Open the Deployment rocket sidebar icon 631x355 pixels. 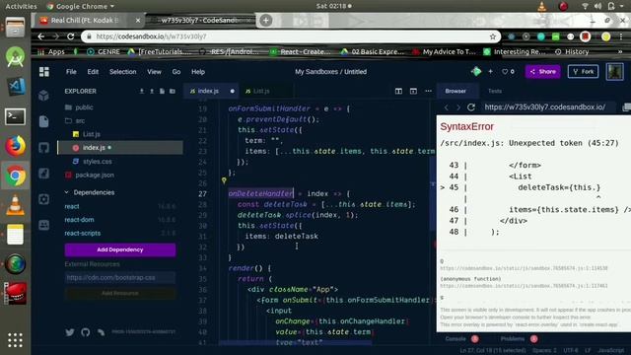[43, 174]
